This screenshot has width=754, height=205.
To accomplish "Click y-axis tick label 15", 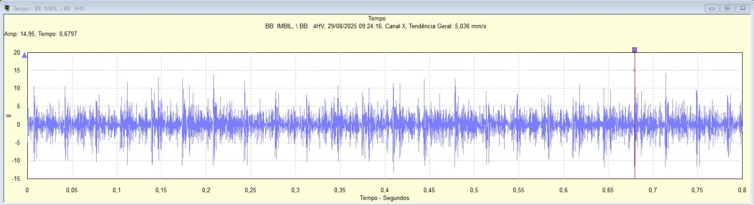I will (17, 70).
